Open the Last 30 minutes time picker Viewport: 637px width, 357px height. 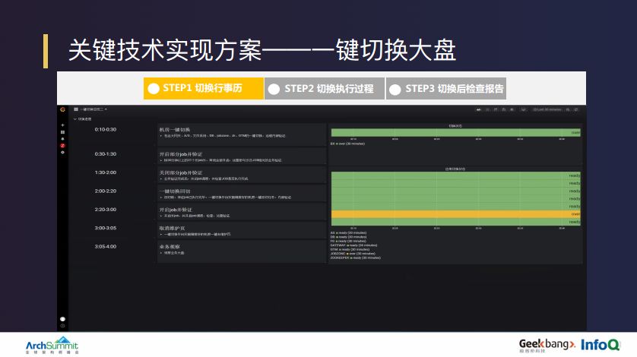(x=547, y=109)
